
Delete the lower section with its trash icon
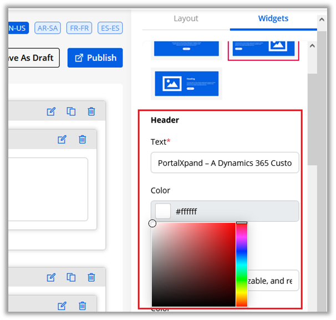click(91, 277)
